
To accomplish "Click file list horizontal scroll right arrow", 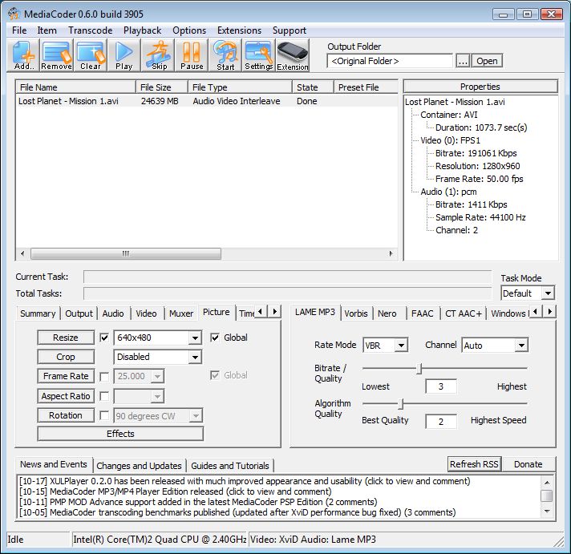I will (391, 253).
